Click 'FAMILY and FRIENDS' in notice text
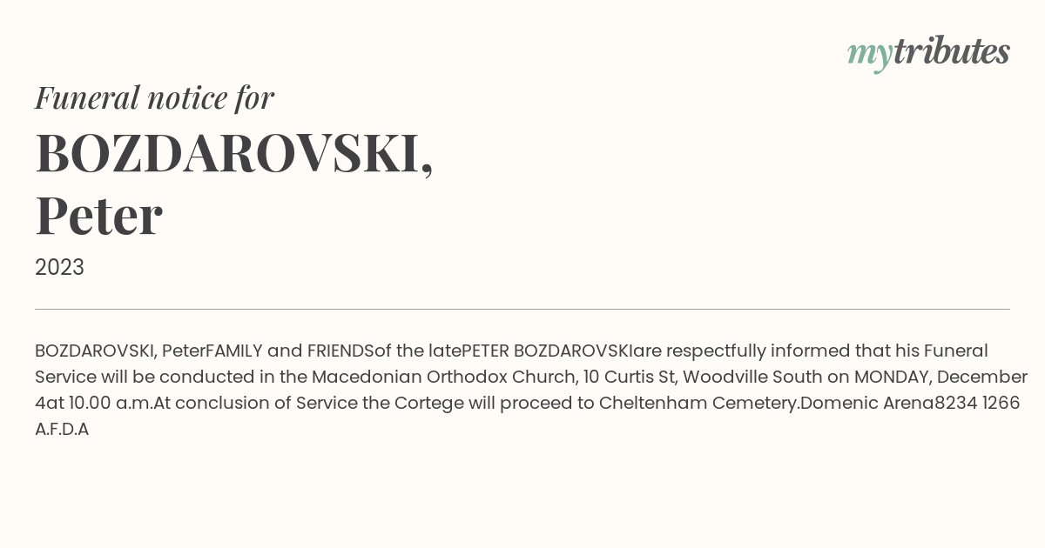Screen dimensions: 1045x548 point(289,351)
